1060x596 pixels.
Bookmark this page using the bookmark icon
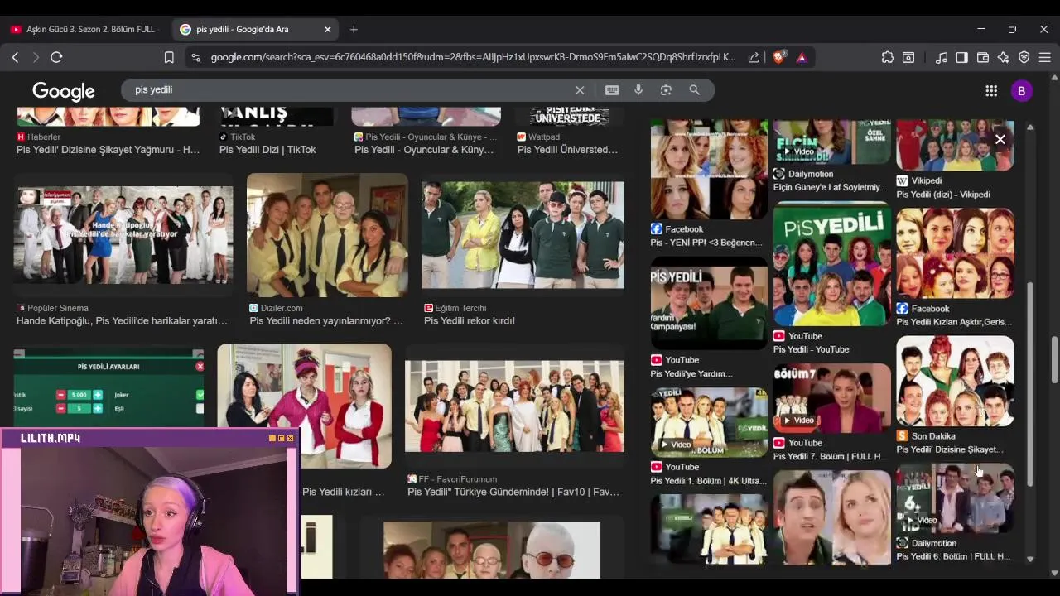click(x=169, y=57)
